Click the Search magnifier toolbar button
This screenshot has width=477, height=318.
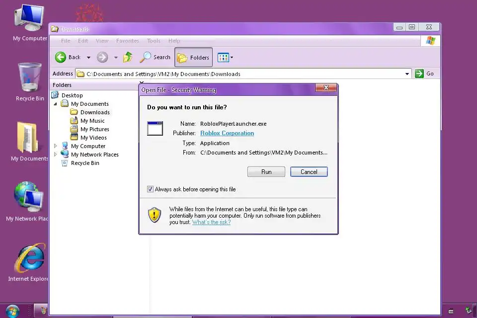155,57
